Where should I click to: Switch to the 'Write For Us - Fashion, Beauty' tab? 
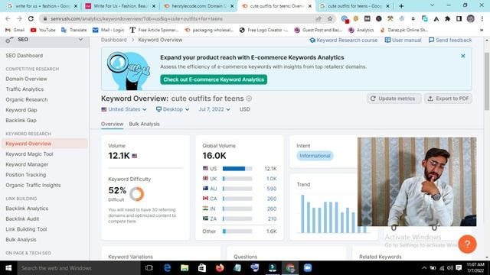(121, 6)
